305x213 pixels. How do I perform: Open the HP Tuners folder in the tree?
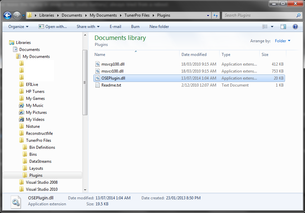[35, 92]
